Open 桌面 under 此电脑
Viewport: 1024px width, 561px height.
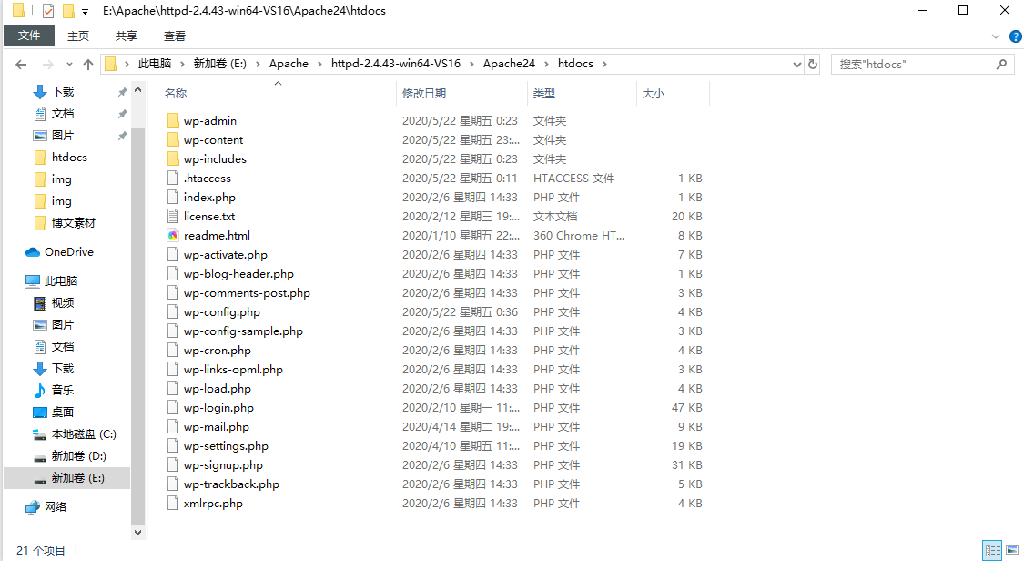63,412
